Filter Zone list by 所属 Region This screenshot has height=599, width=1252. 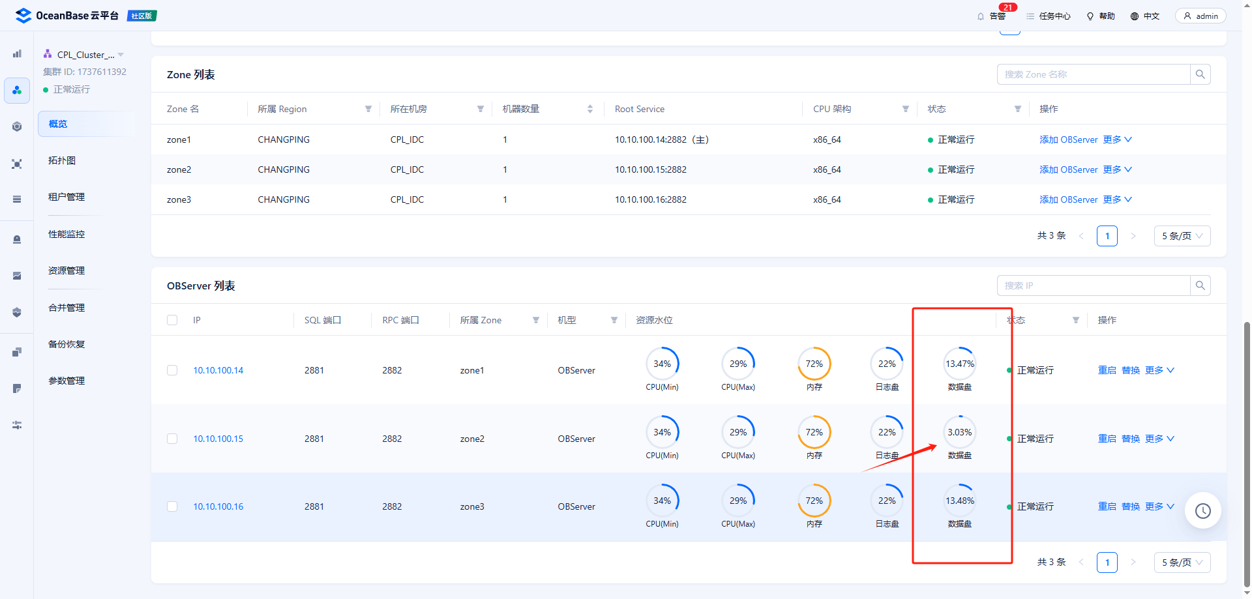pos(368,109)
